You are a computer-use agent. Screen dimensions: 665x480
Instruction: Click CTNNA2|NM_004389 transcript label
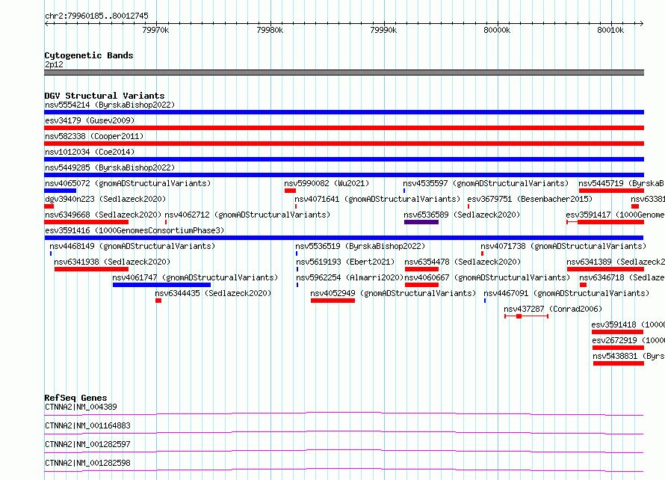(81, 407)
